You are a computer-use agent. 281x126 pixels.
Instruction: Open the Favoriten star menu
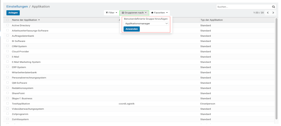pos(160,13)
